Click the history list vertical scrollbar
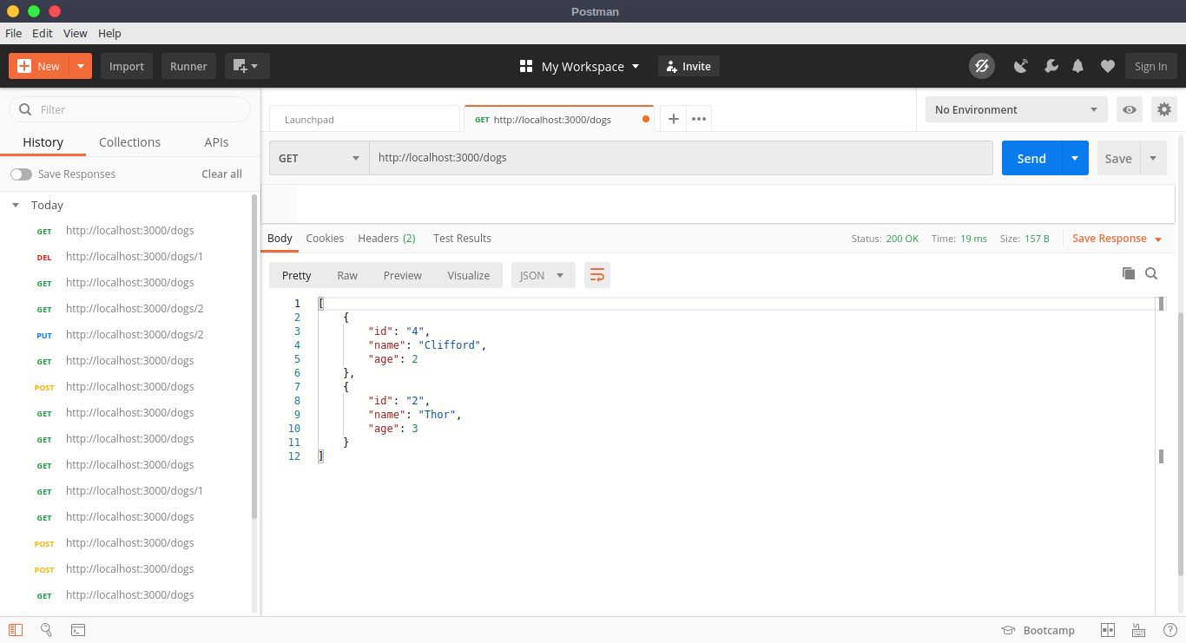1186x643 pixels. [x=254, y=356]
